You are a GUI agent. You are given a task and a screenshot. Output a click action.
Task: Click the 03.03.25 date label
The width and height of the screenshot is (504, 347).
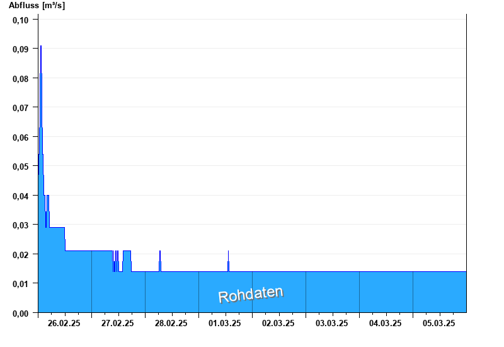coord(332,323)
